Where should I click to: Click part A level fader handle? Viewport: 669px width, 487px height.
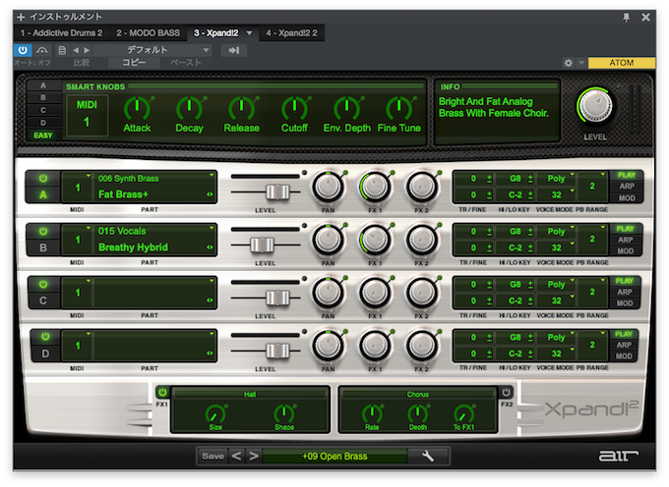click(x=277, y=192)
